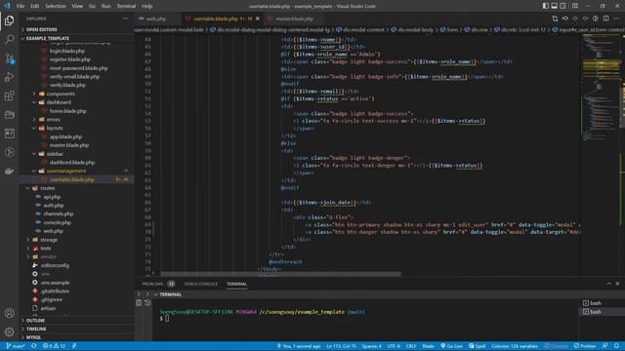Open the Search view in activity bar

[9, 39]
